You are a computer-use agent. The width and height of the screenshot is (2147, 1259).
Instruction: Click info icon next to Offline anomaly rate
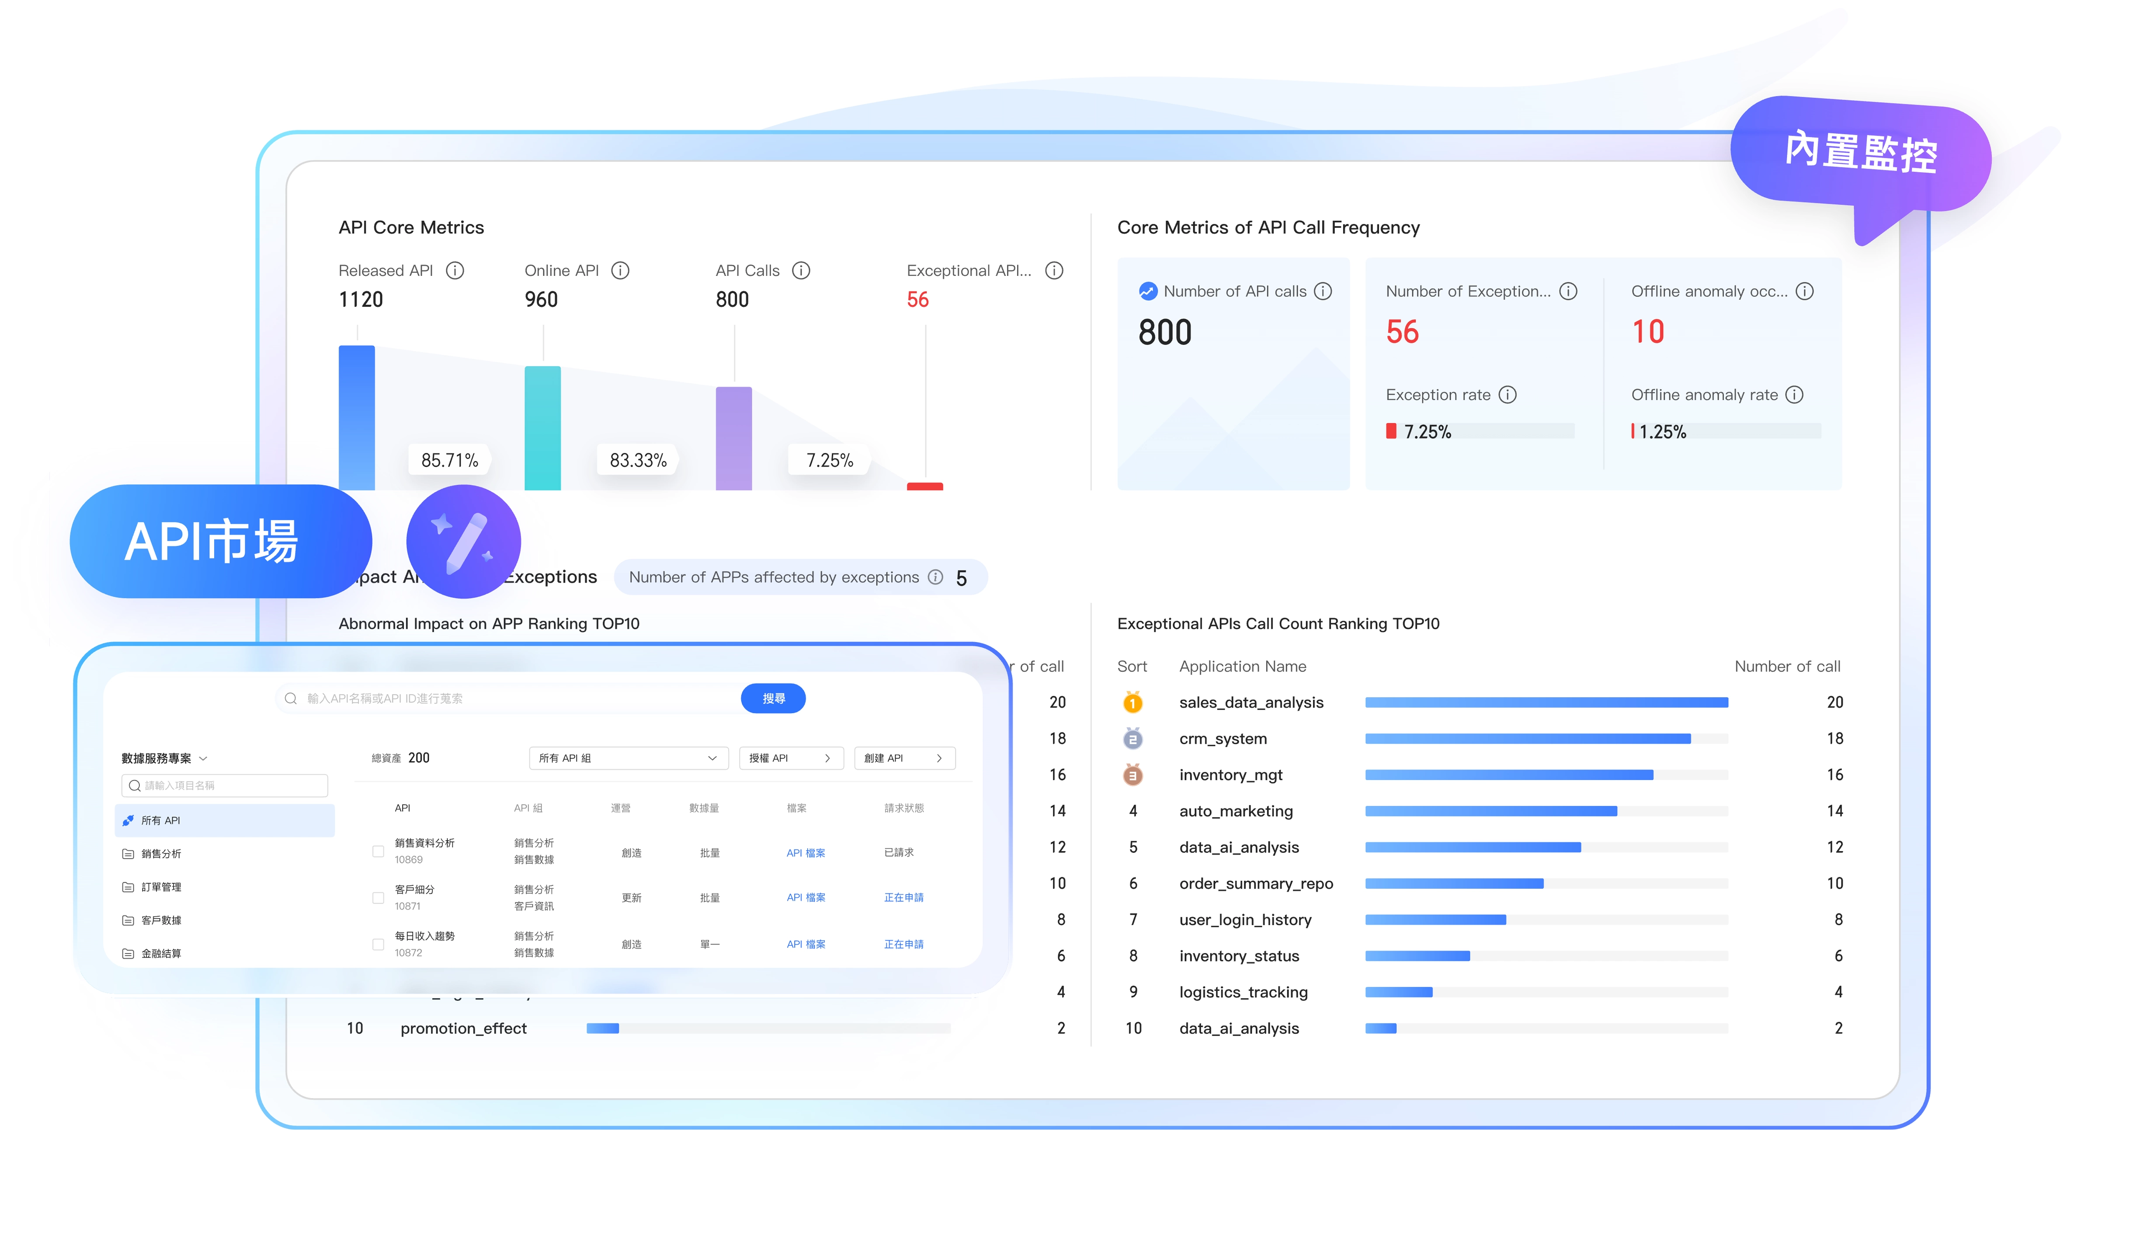(x=1794, y=395)
